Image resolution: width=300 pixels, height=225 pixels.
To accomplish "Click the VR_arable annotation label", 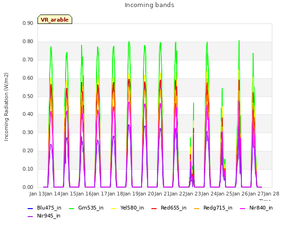I will tap(55, 20).
